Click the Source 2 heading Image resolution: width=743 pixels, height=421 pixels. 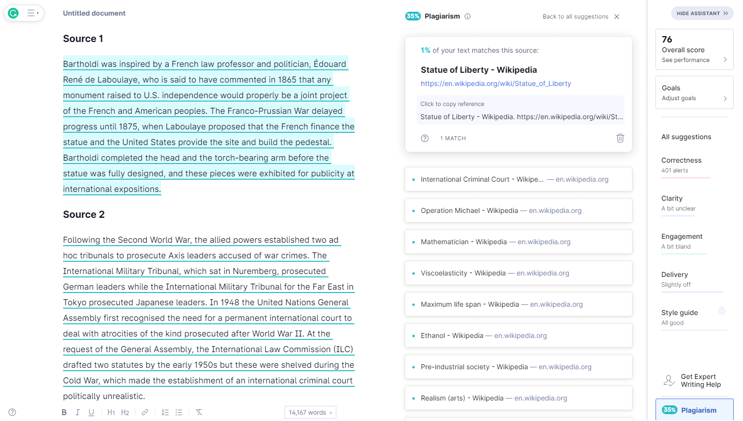coord(84,214)
